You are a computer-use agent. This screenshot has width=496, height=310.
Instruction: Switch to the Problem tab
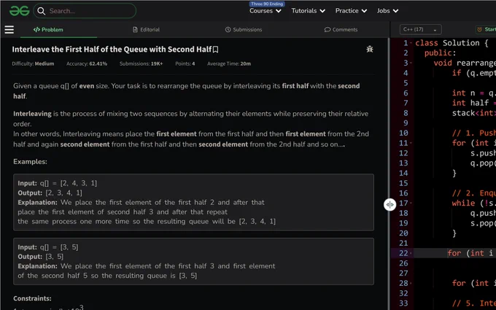(x=48, y=29)
